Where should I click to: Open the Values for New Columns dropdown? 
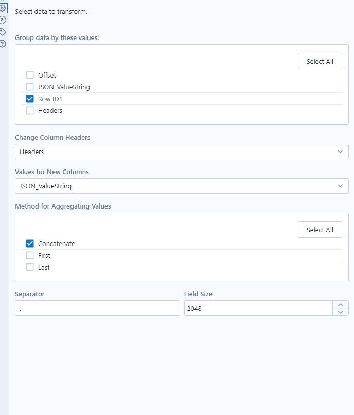(182, 186)
